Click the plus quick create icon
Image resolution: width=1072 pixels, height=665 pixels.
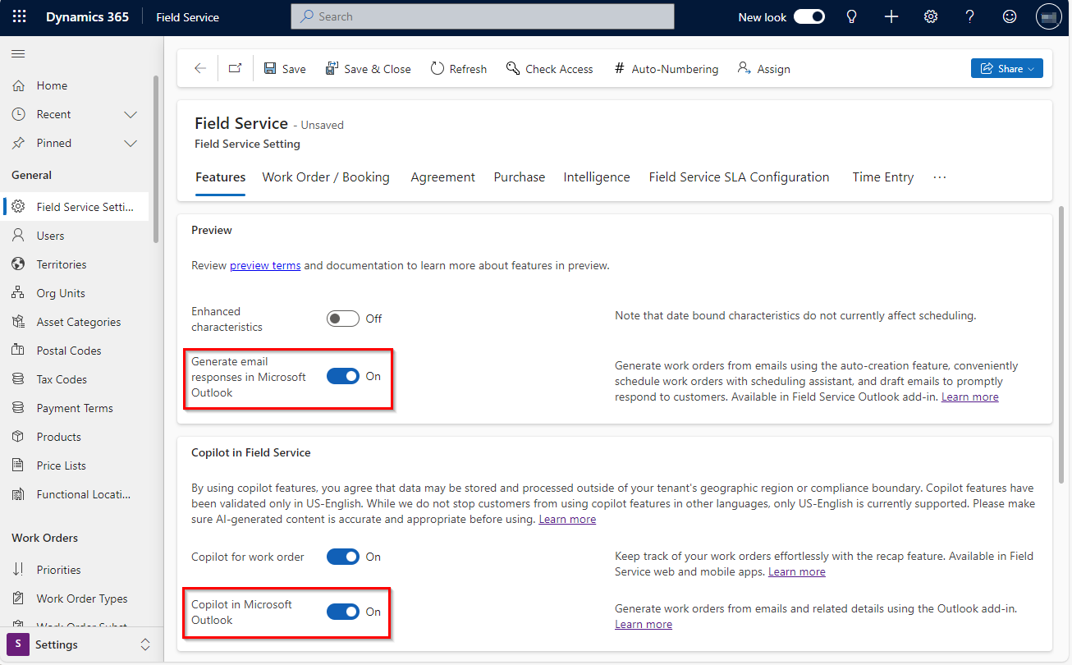891,16
